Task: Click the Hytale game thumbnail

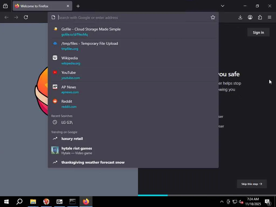Action: coord(55,150)
